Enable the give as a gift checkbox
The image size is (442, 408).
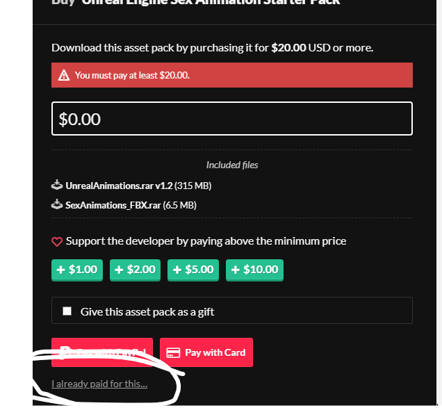click(x=67, y=311)
